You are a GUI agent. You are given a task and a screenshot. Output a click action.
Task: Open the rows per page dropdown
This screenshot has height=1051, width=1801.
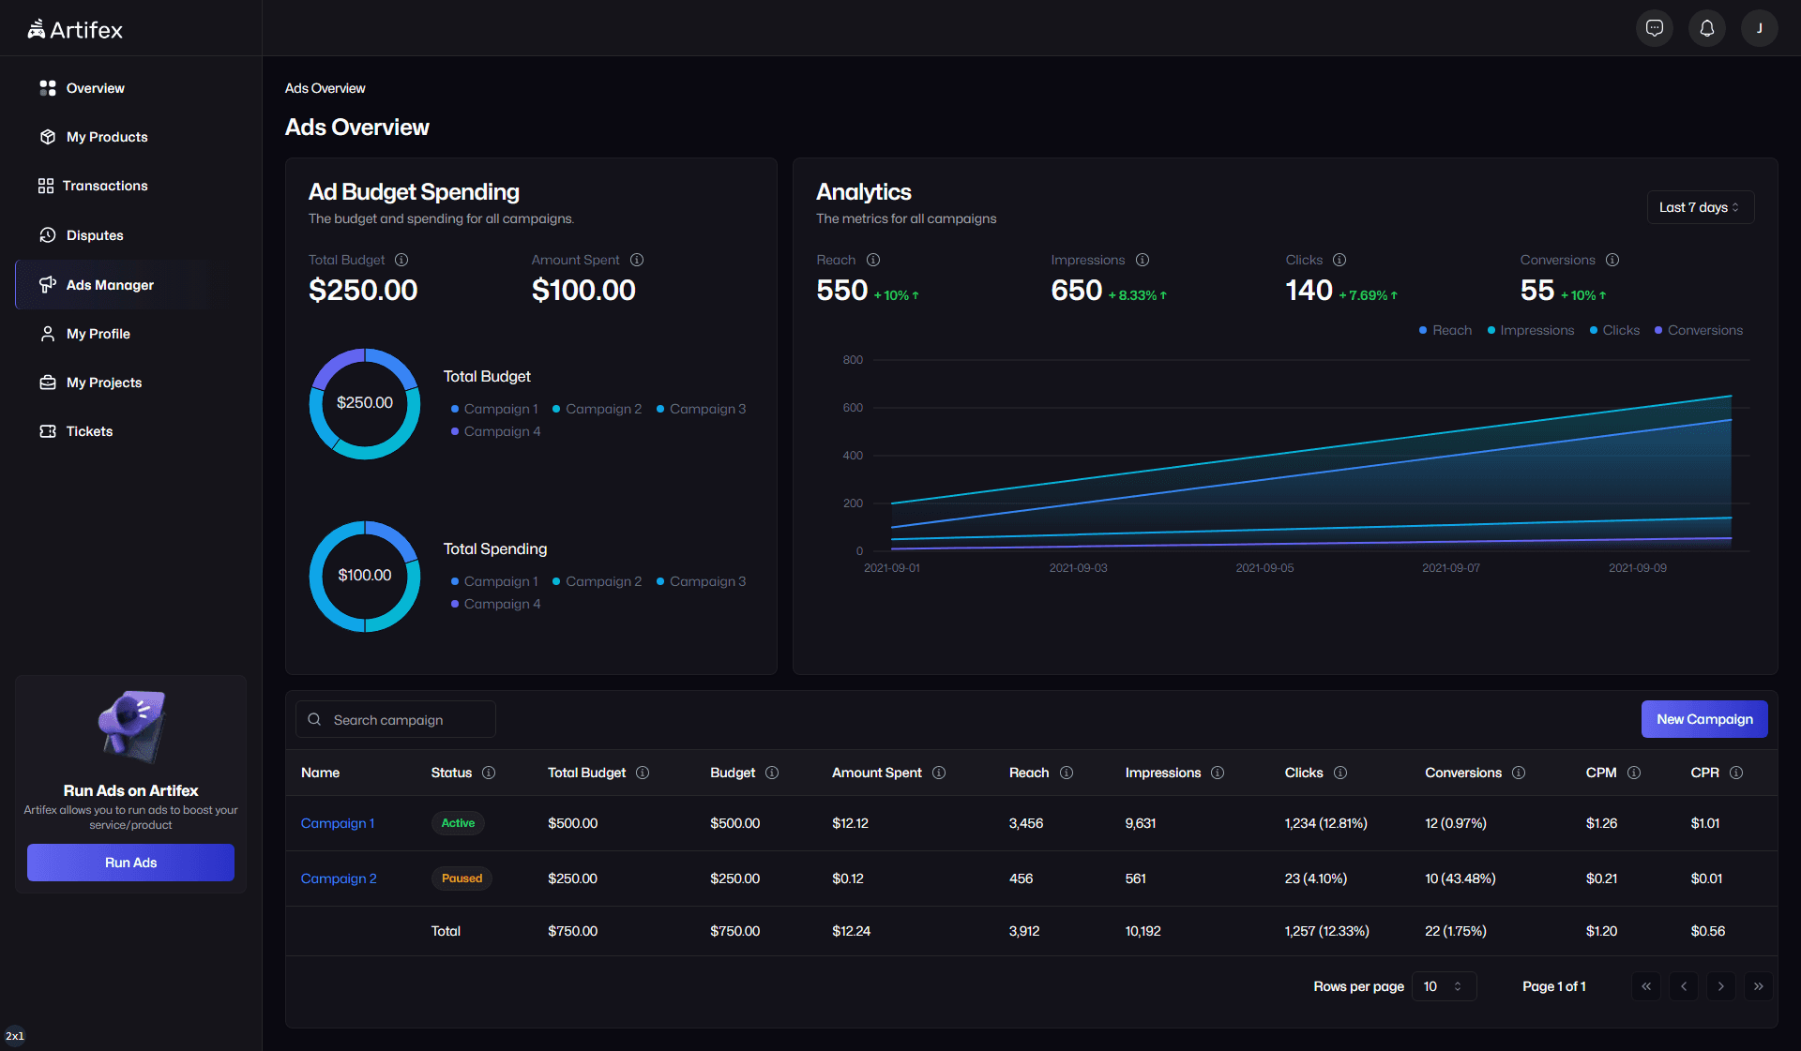tap(1444, 986)
